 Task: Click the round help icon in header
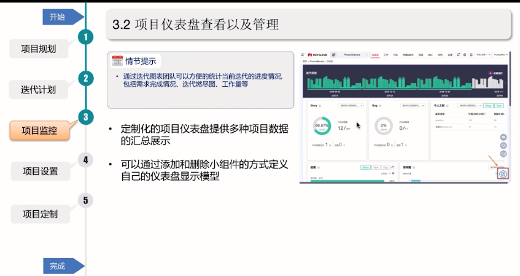pyautogui.click(x=465, y=55)
